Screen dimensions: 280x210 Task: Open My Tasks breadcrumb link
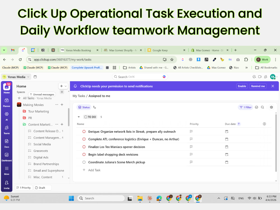tap(79, 96)
